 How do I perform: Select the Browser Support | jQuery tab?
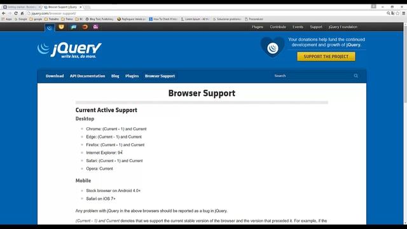(62, 7)
